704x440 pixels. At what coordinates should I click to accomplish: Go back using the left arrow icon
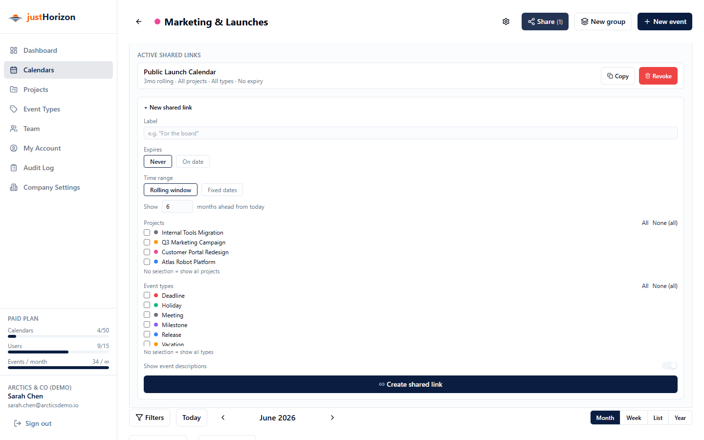point(139,22)
